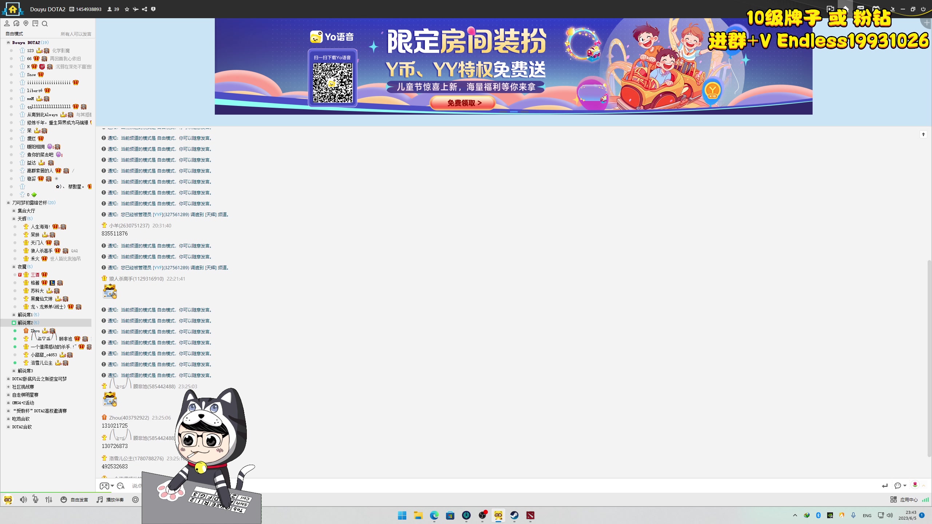Favorite the channel with the star icon
932x524 pixels.
(x=127, y=9)
